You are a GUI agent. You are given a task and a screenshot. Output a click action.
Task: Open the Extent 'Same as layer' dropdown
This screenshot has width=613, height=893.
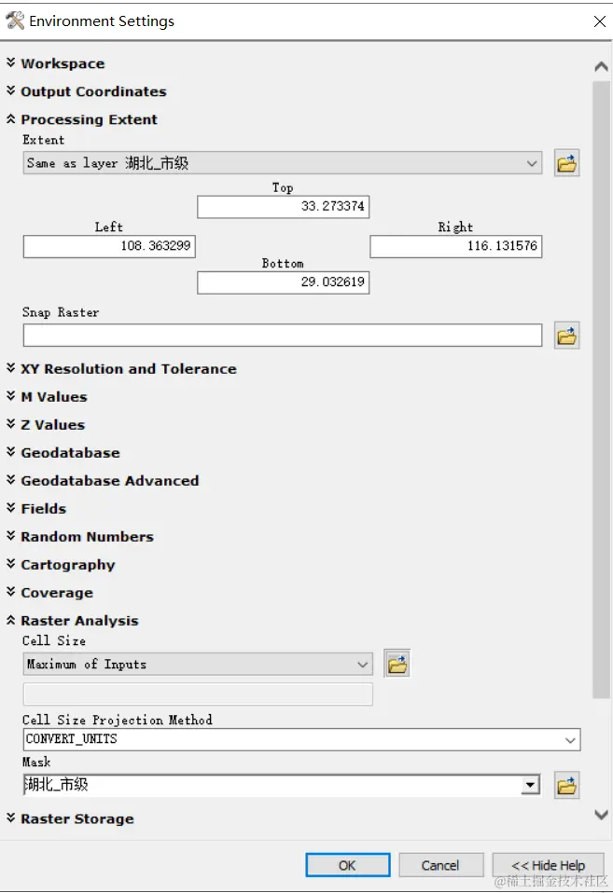(283, 163)
